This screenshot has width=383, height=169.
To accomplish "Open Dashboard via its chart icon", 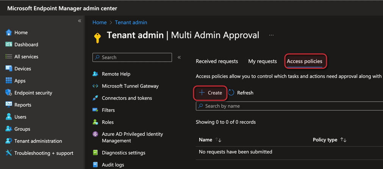I will coord(9,45).
